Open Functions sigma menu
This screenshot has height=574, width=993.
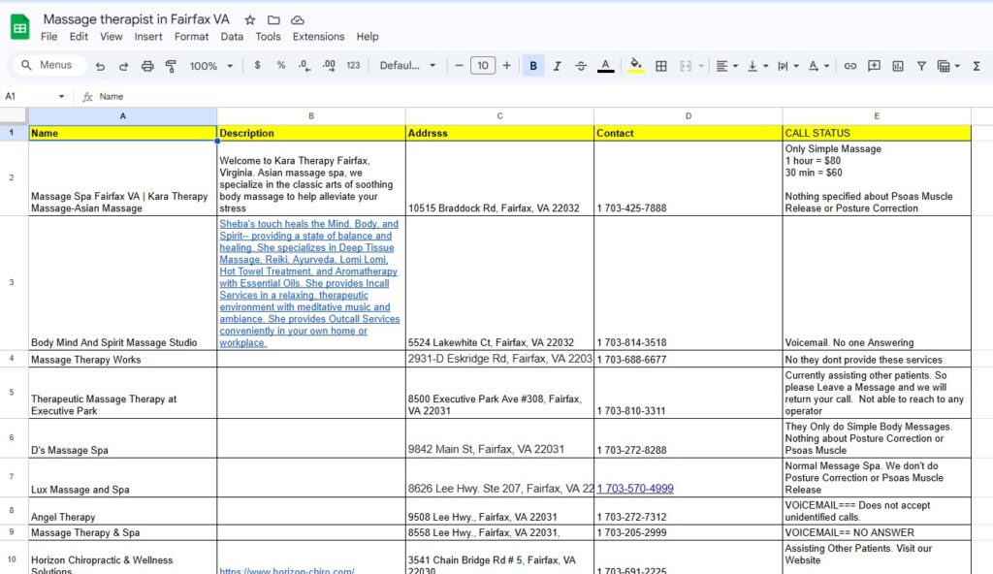pos(977,66)
